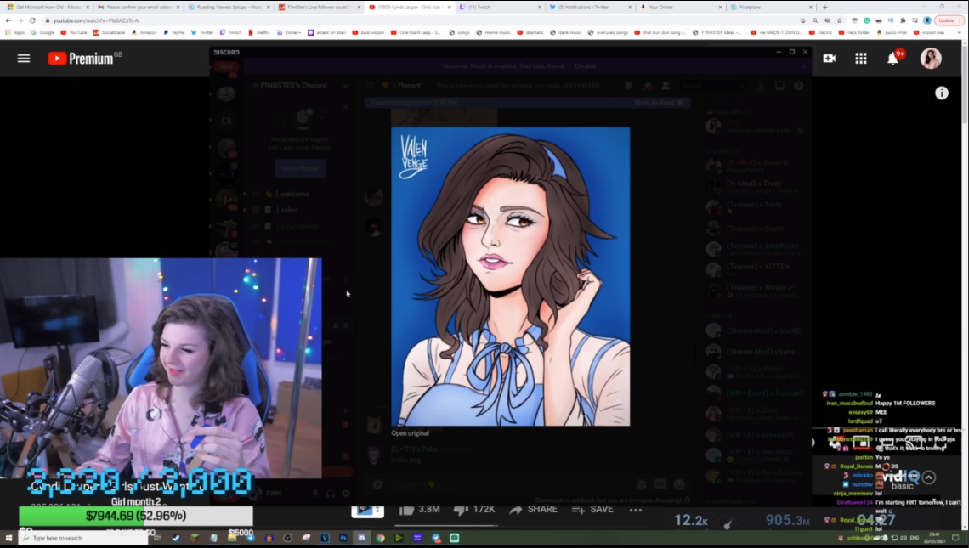Open the YouTube guide hamburger menu

[24, 59]
